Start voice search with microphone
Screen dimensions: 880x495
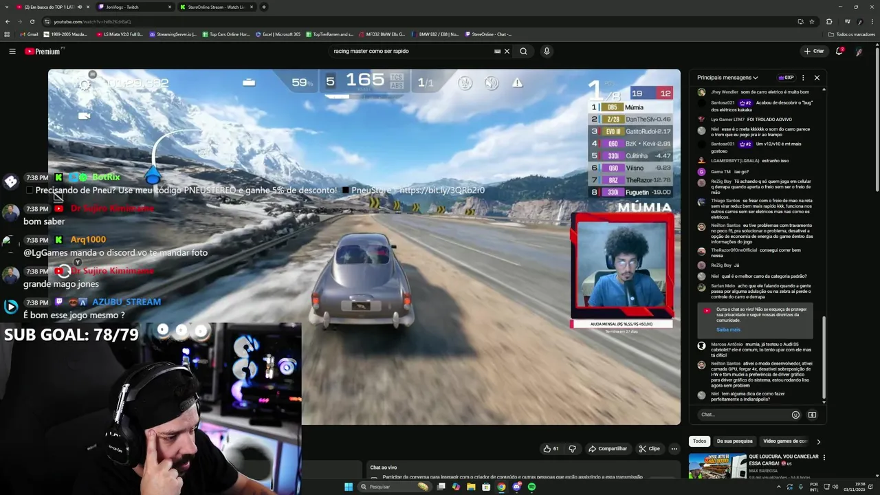coord(547,51)
